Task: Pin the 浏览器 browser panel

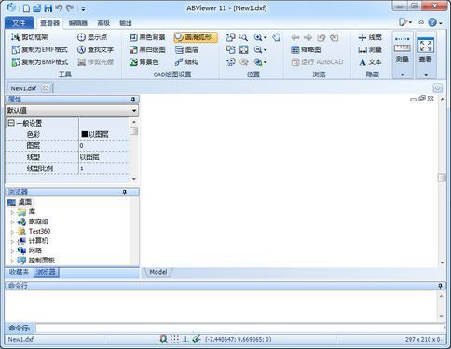Action: pyautogui.click(x=125, y=192)
